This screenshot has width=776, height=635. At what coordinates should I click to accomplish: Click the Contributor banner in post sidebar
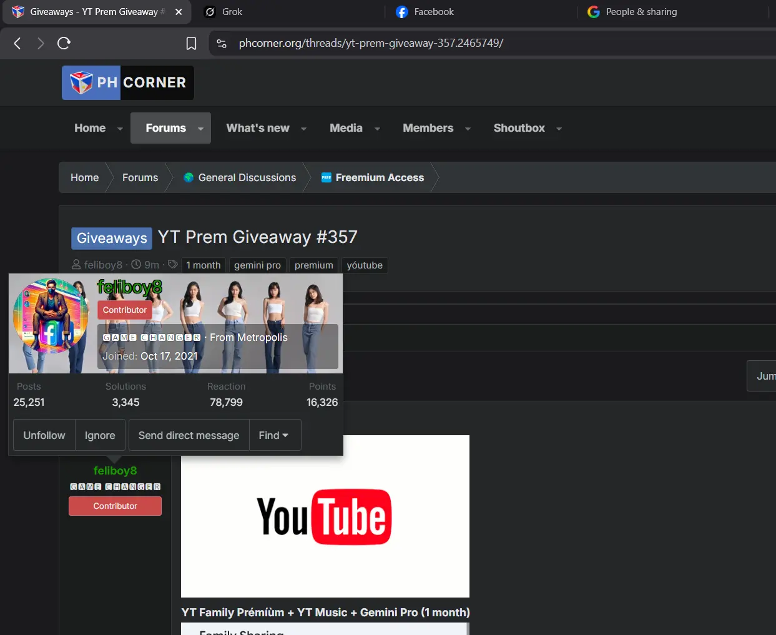click(x=115, y=506)
